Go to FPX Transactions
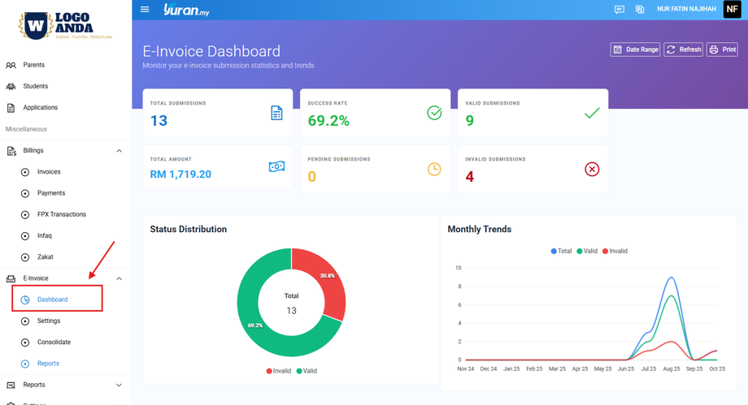The image size is (748, 405). (x=62, y=214)
